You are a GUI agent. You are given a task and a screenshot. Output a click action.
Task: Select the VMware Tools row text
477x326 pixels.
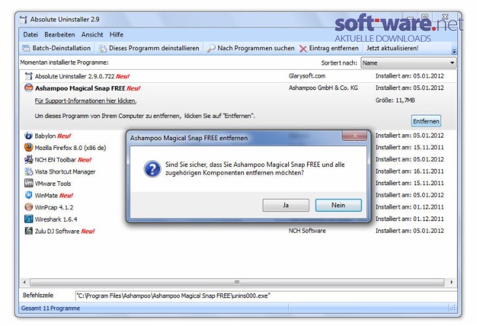point(53,184)
